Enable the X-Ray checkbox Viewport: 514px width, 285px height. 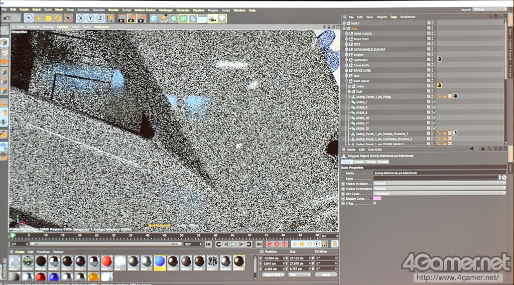pyautogui.click(x=374, y=203)
